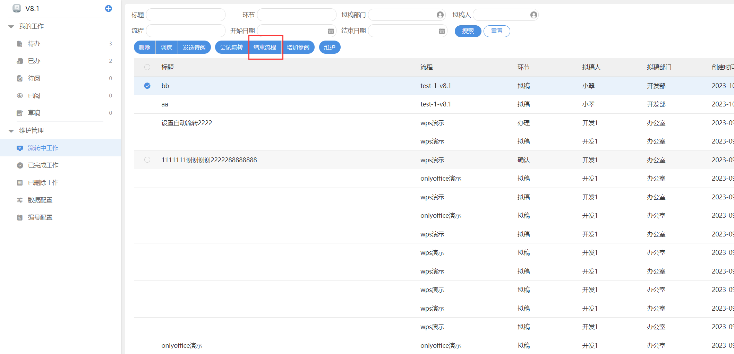This screenshot has height=354, width=734.
Task: Click the 草稿 draft icon
Action: 20,113
